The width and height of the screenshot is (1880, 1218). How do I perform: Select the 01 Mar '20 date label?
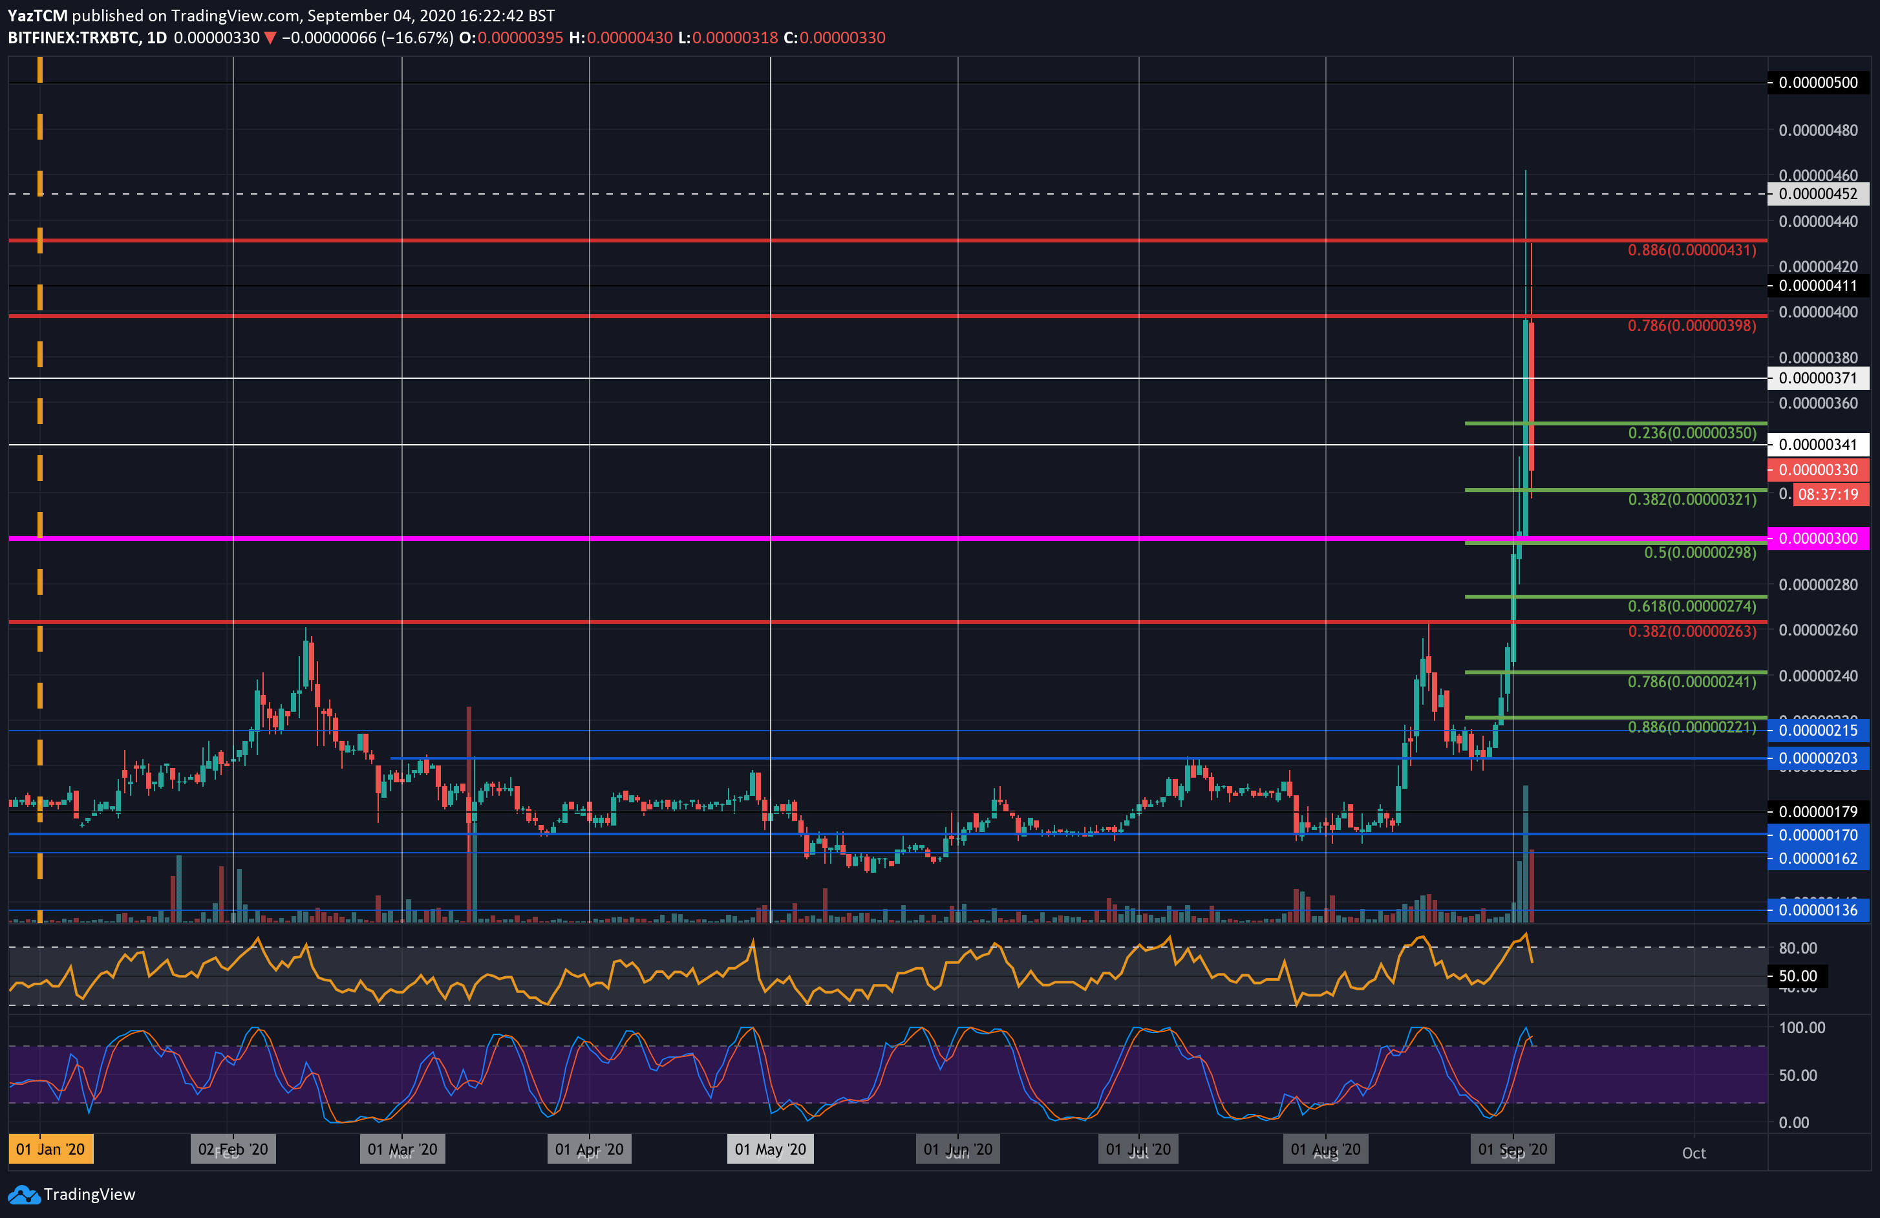coord(402,1149)
